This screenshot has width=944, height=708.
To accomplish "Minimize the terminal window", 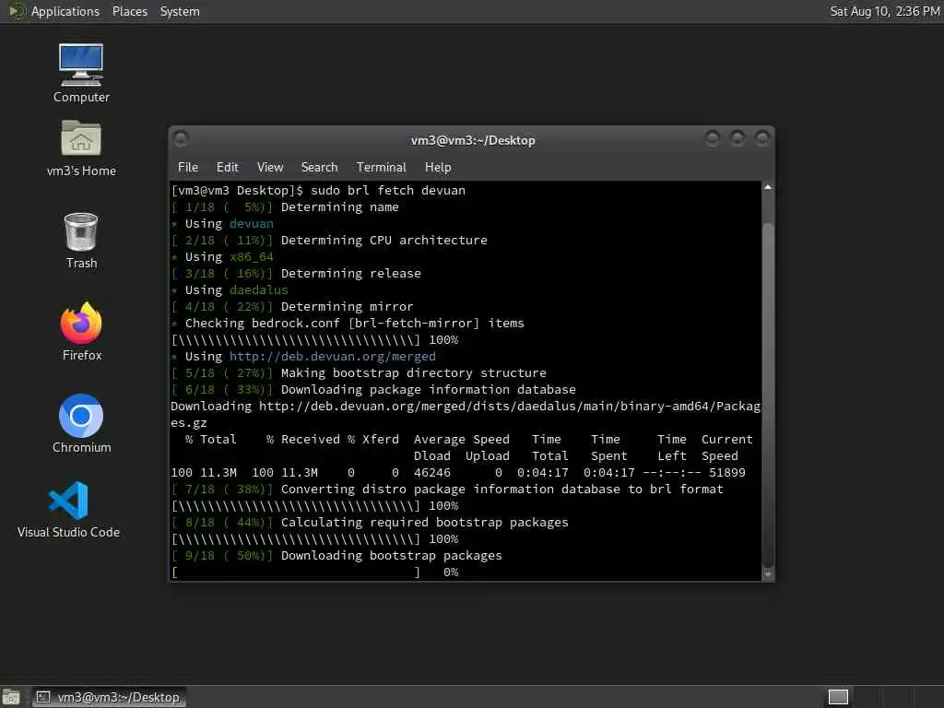I will pyautogui.click(x=713, y=139).
